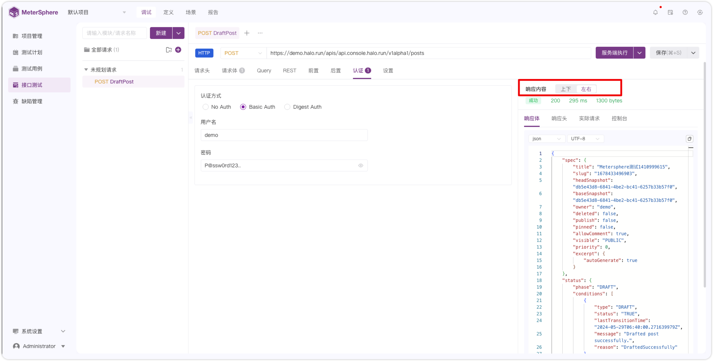Open 测试计划 in the sidebar

coord(39,52)
